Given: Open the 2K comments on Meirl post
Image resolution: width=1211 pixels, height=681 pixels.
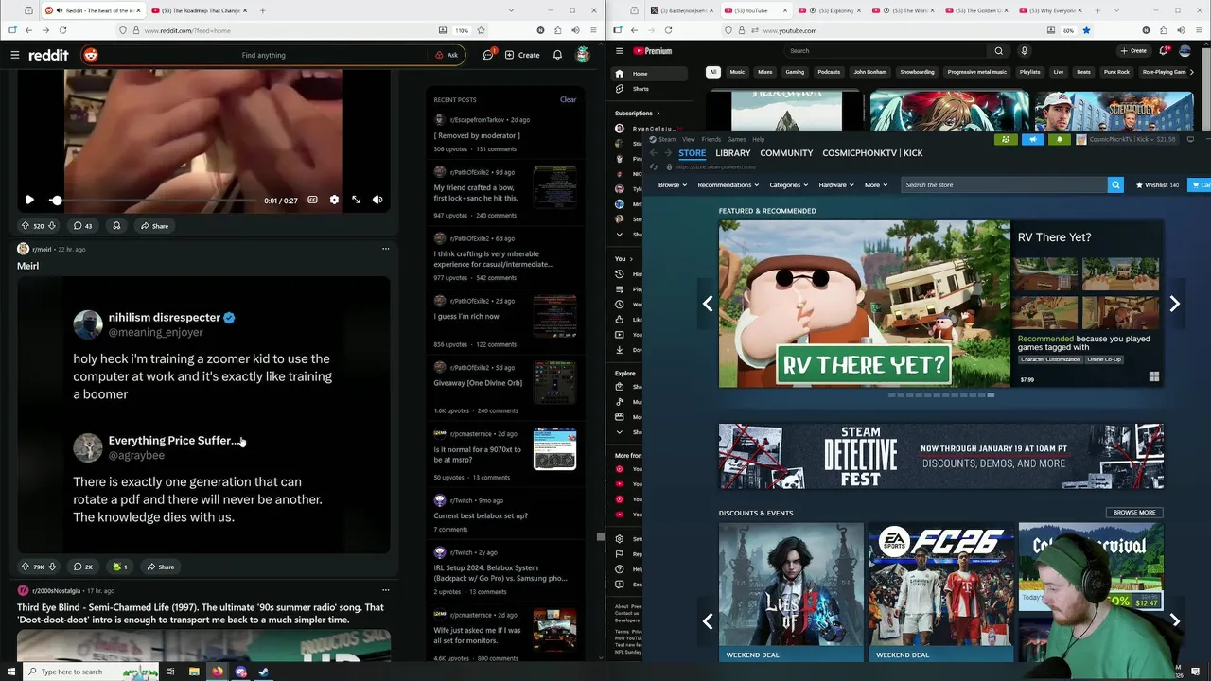Looking at the screenshot, I should tap(83, 567).
